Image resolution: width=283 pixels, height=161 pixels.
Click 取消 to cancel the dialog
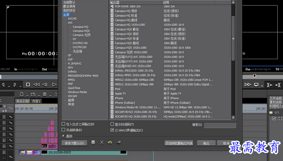pos(226,143)
